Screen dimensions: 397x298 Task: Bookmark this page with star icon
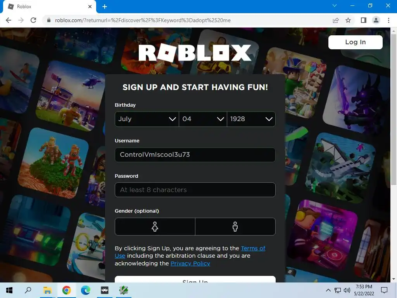pyautogui.click(x=348, y=20)
